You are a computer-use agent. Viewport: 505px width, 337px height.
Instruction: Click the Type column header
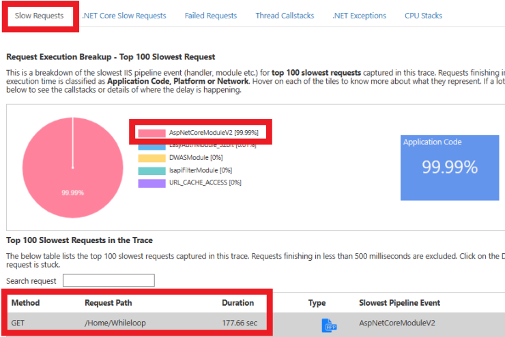click(317, 303)
